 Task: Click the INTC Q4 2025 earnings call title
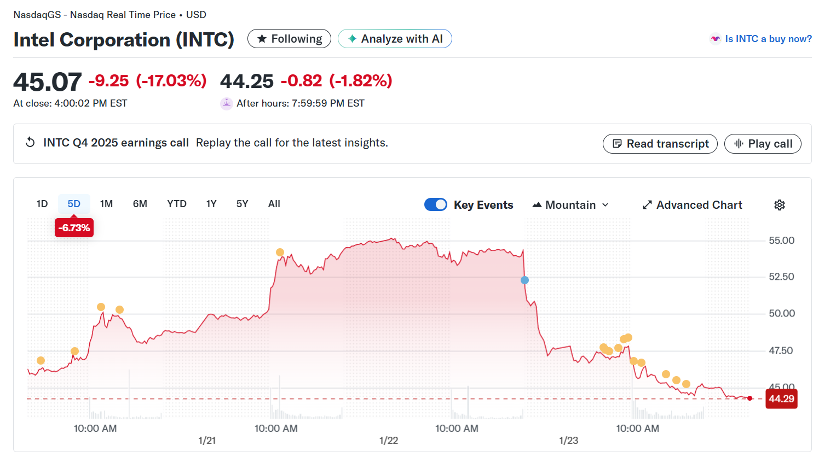click(116, 143)
